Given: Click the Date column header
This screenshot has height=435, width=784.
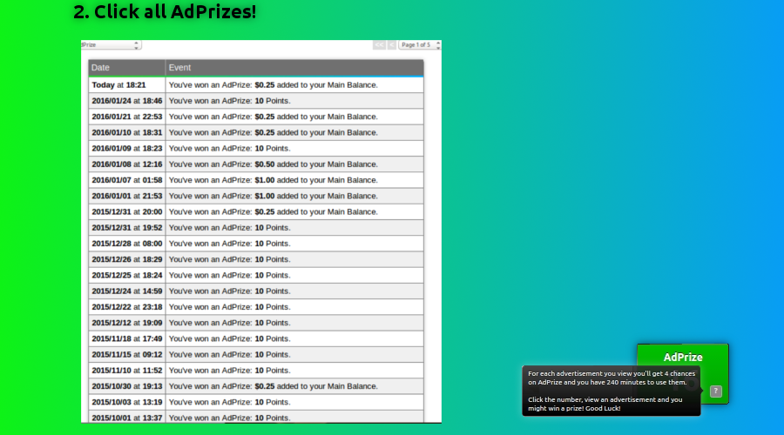Looking at the screenshot, I should click(127, 67).
